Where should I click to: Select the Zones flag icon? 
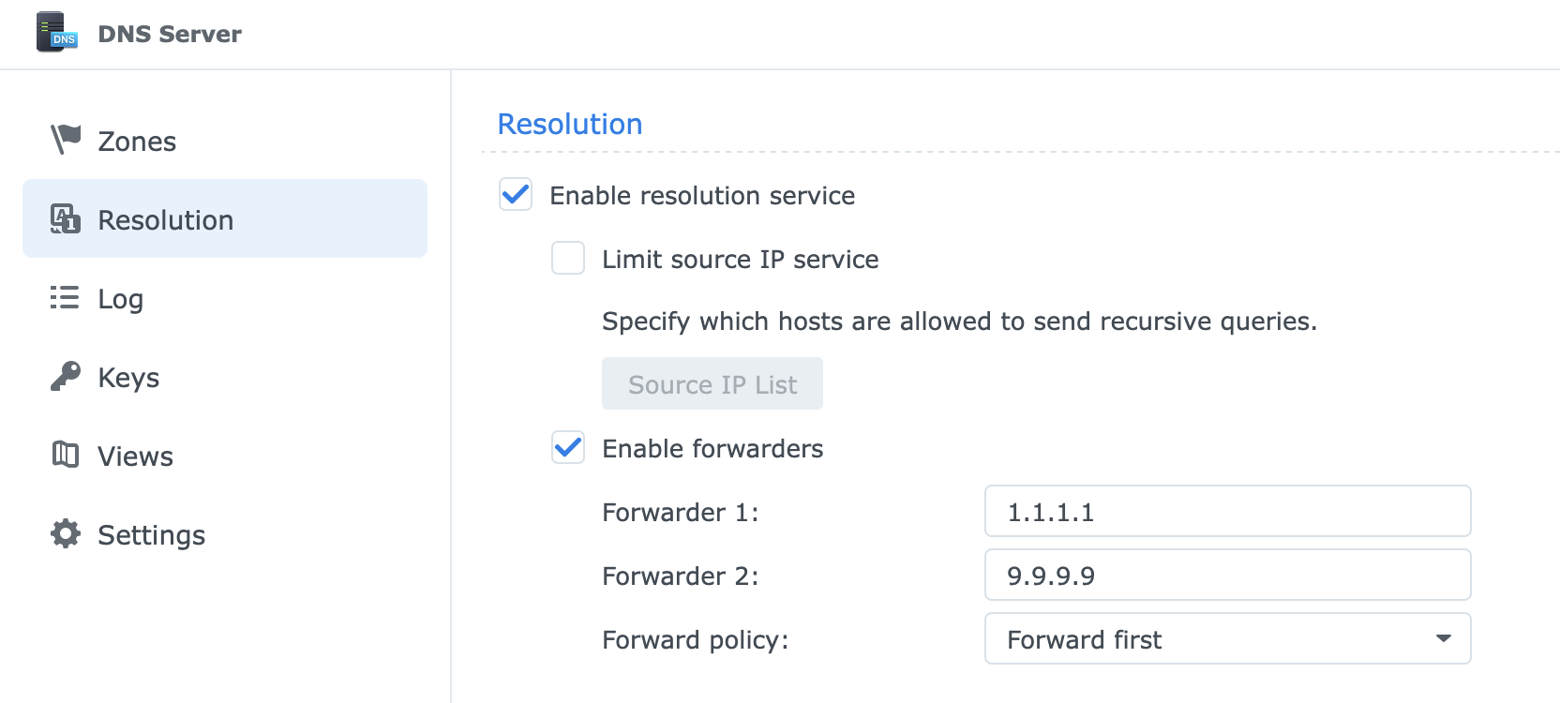(64, 138)
